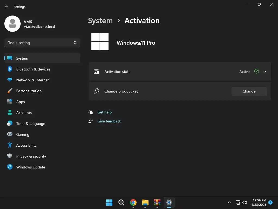Click the Get help link

[x=105, y=112]
